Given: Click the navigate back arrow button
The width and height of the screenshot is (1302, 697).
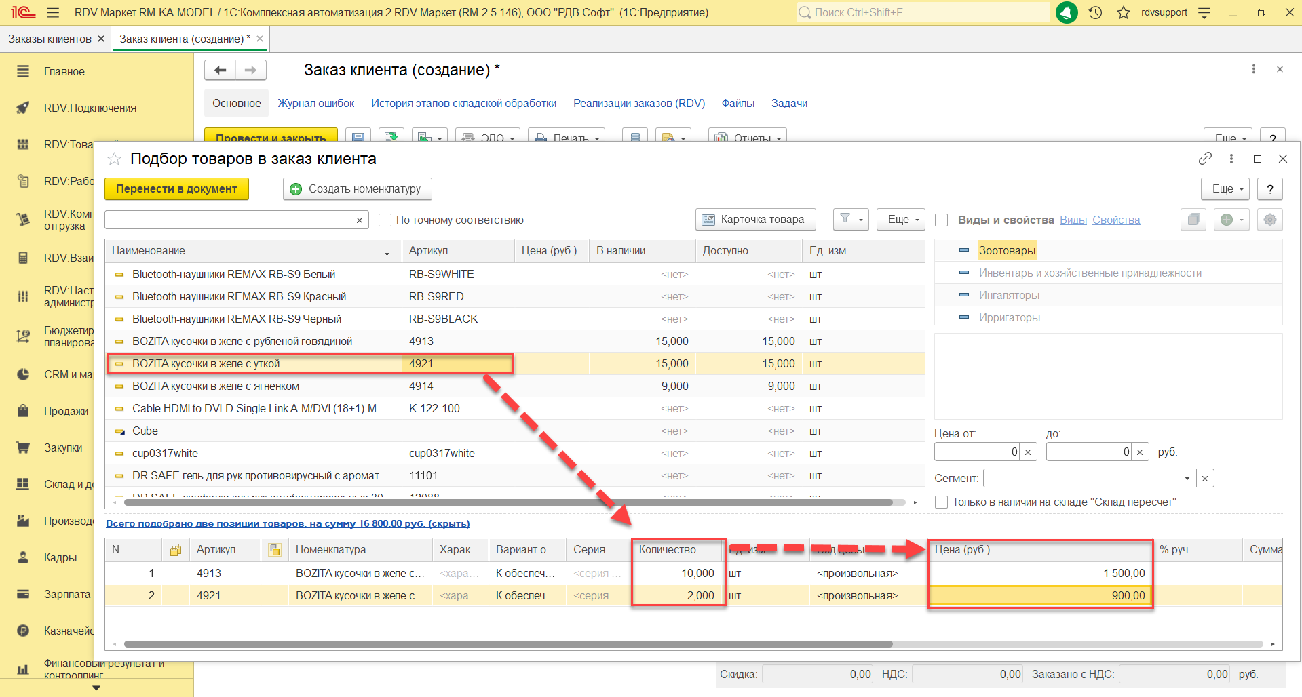Looking at the screenshot, I should pos(220,70).
